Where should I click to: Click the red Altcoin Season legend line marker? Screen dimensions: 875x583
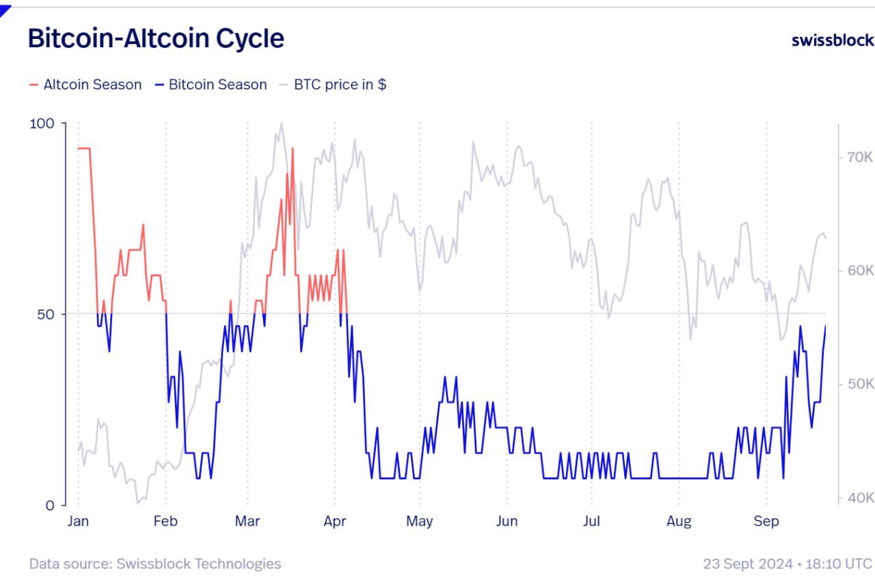coord(33,85)
